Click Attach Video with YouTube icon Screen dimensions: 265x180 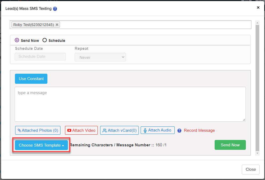tap(81, 130)
